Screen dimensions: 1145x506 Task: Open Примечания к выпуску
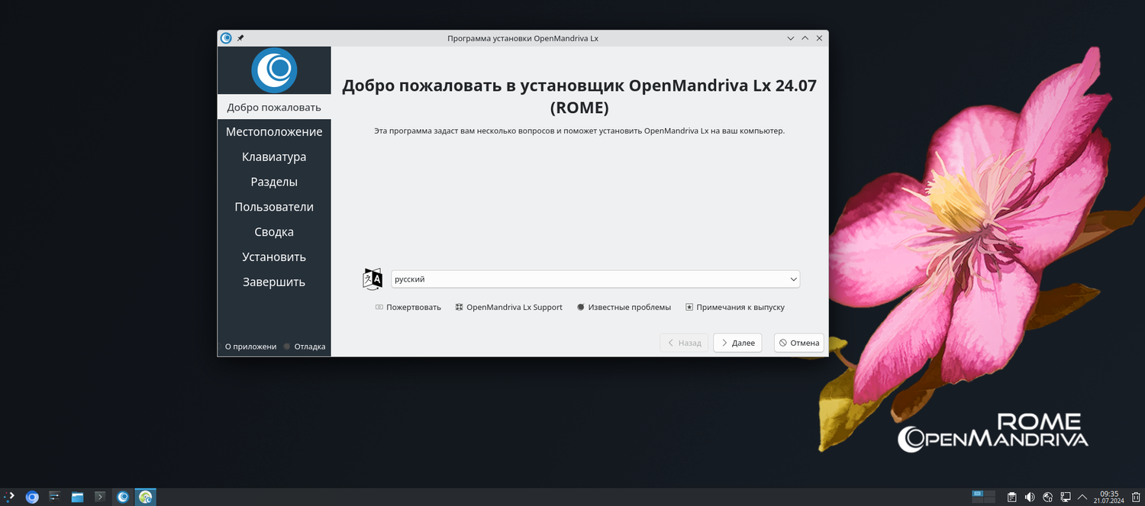click(x=735, y=307)
